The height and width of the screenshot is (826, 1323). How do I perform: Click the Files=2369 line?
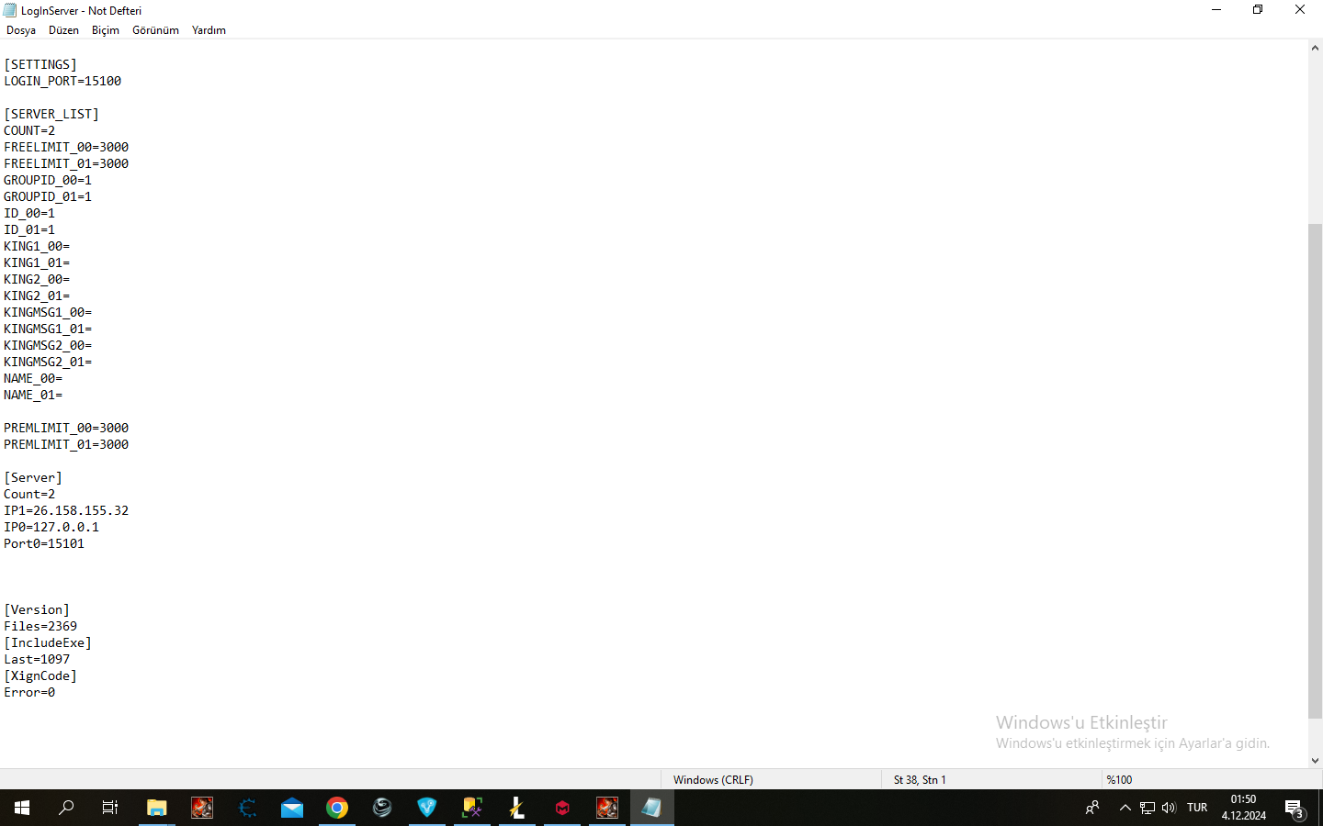[40, 626]
